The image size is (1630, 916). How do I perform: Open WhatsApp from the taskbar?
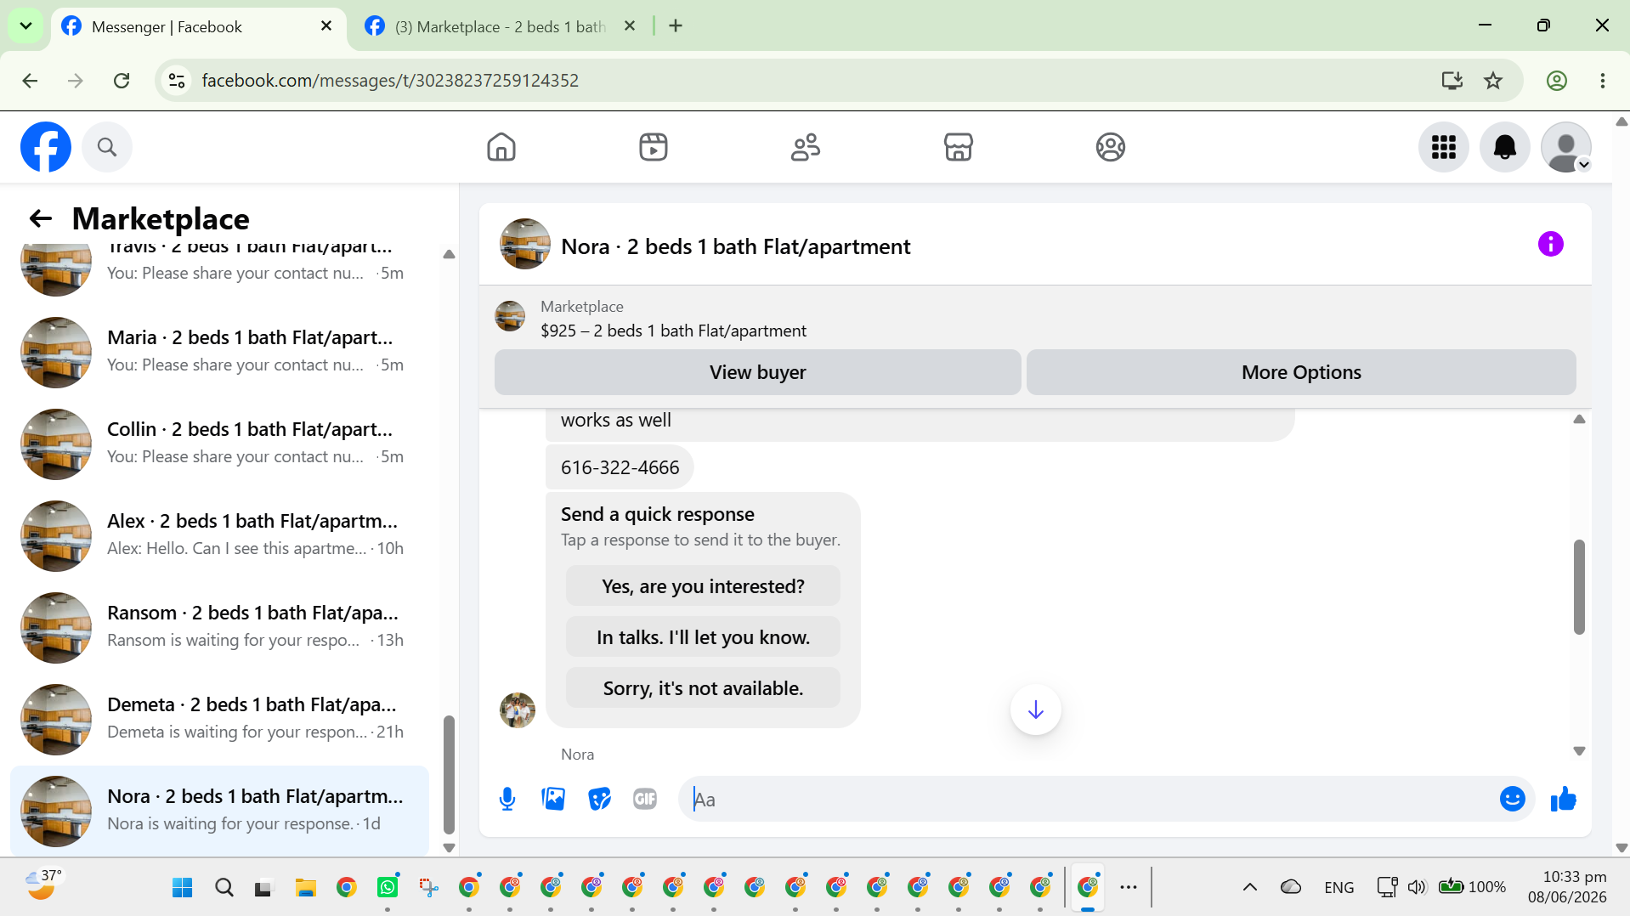click(388, 888)
